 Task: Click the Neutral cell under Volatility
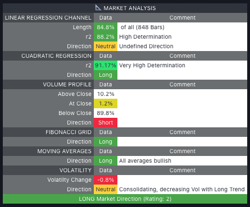point(106,190)
